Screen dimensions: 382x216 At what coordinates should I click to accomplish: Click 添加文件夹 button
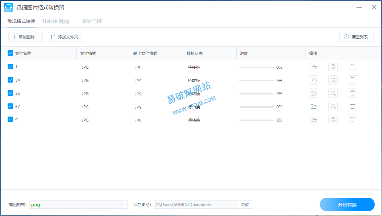pyautogui.click(x=65, y=37)
